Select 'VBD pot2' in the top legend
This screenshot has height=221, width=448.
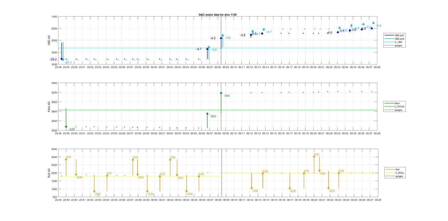coord(400,39)
